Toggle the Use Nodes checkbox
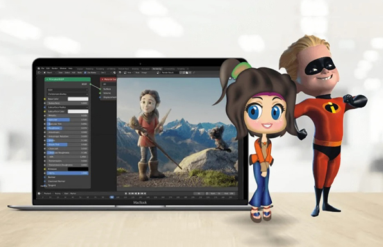The image size is (383, 247). point(85,73)
